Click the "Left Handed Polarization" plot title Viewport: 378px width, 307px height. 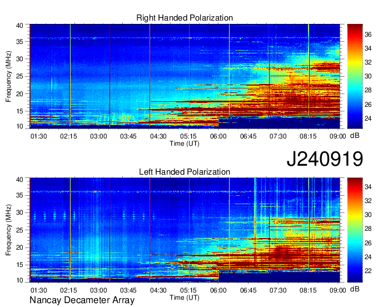[x=185, y=172]
